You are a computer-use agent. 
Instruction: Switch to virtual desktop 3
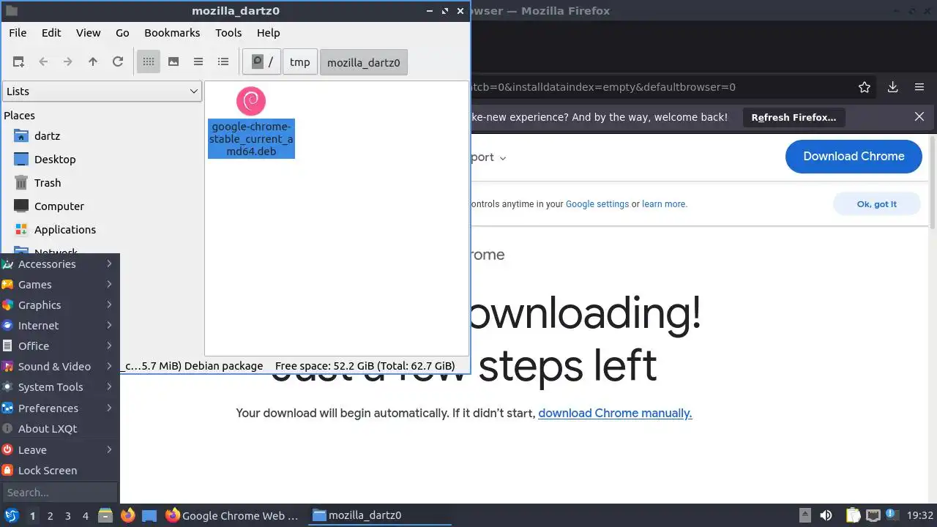67,516
